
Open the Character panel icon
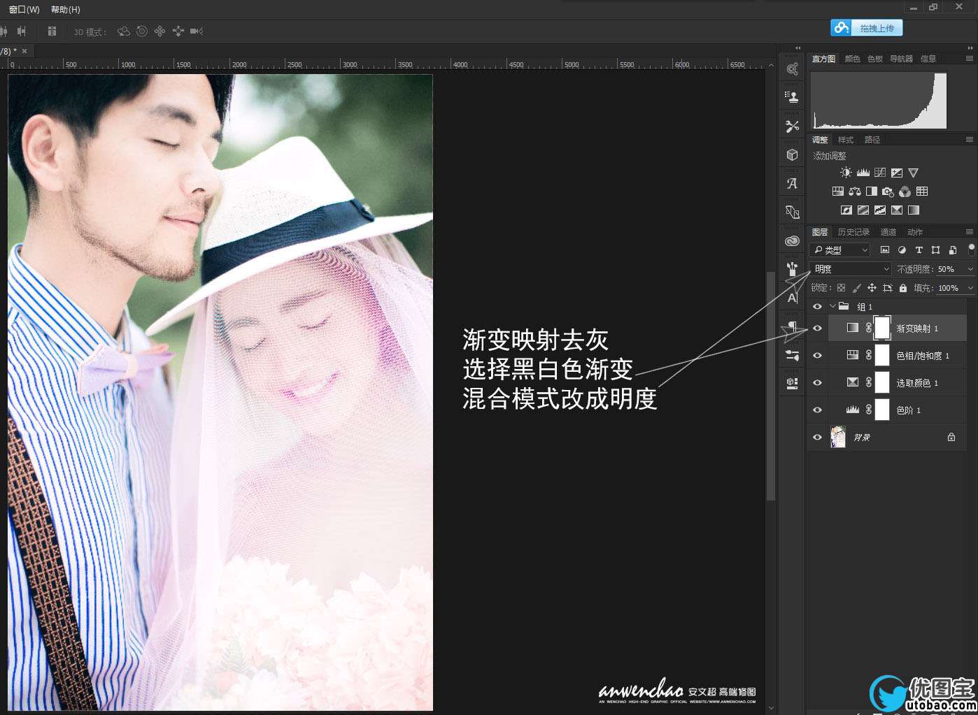tap(792, 298)
